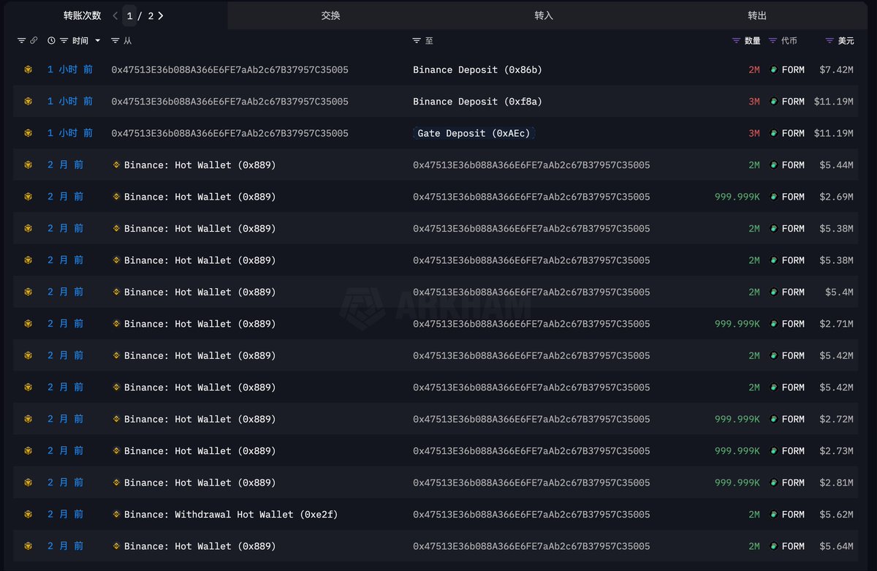Click the FORM token icon in the $2.71M row
The width and height of the screenshot is (877, 571).
click(x=774, y=324)
